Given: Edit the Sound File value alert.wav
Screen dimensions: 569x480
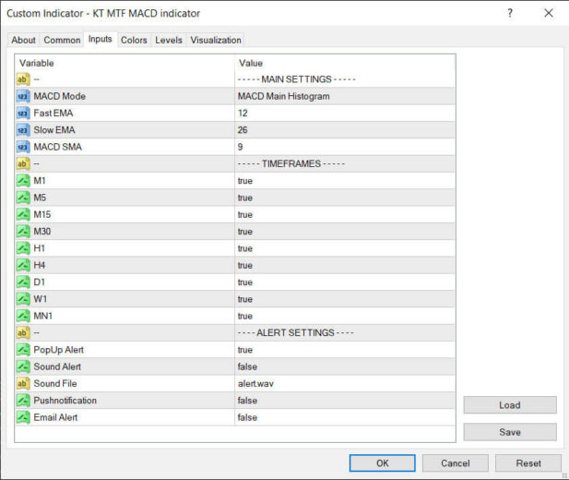Looking at the screenshot, I should [x=345, y=384].
